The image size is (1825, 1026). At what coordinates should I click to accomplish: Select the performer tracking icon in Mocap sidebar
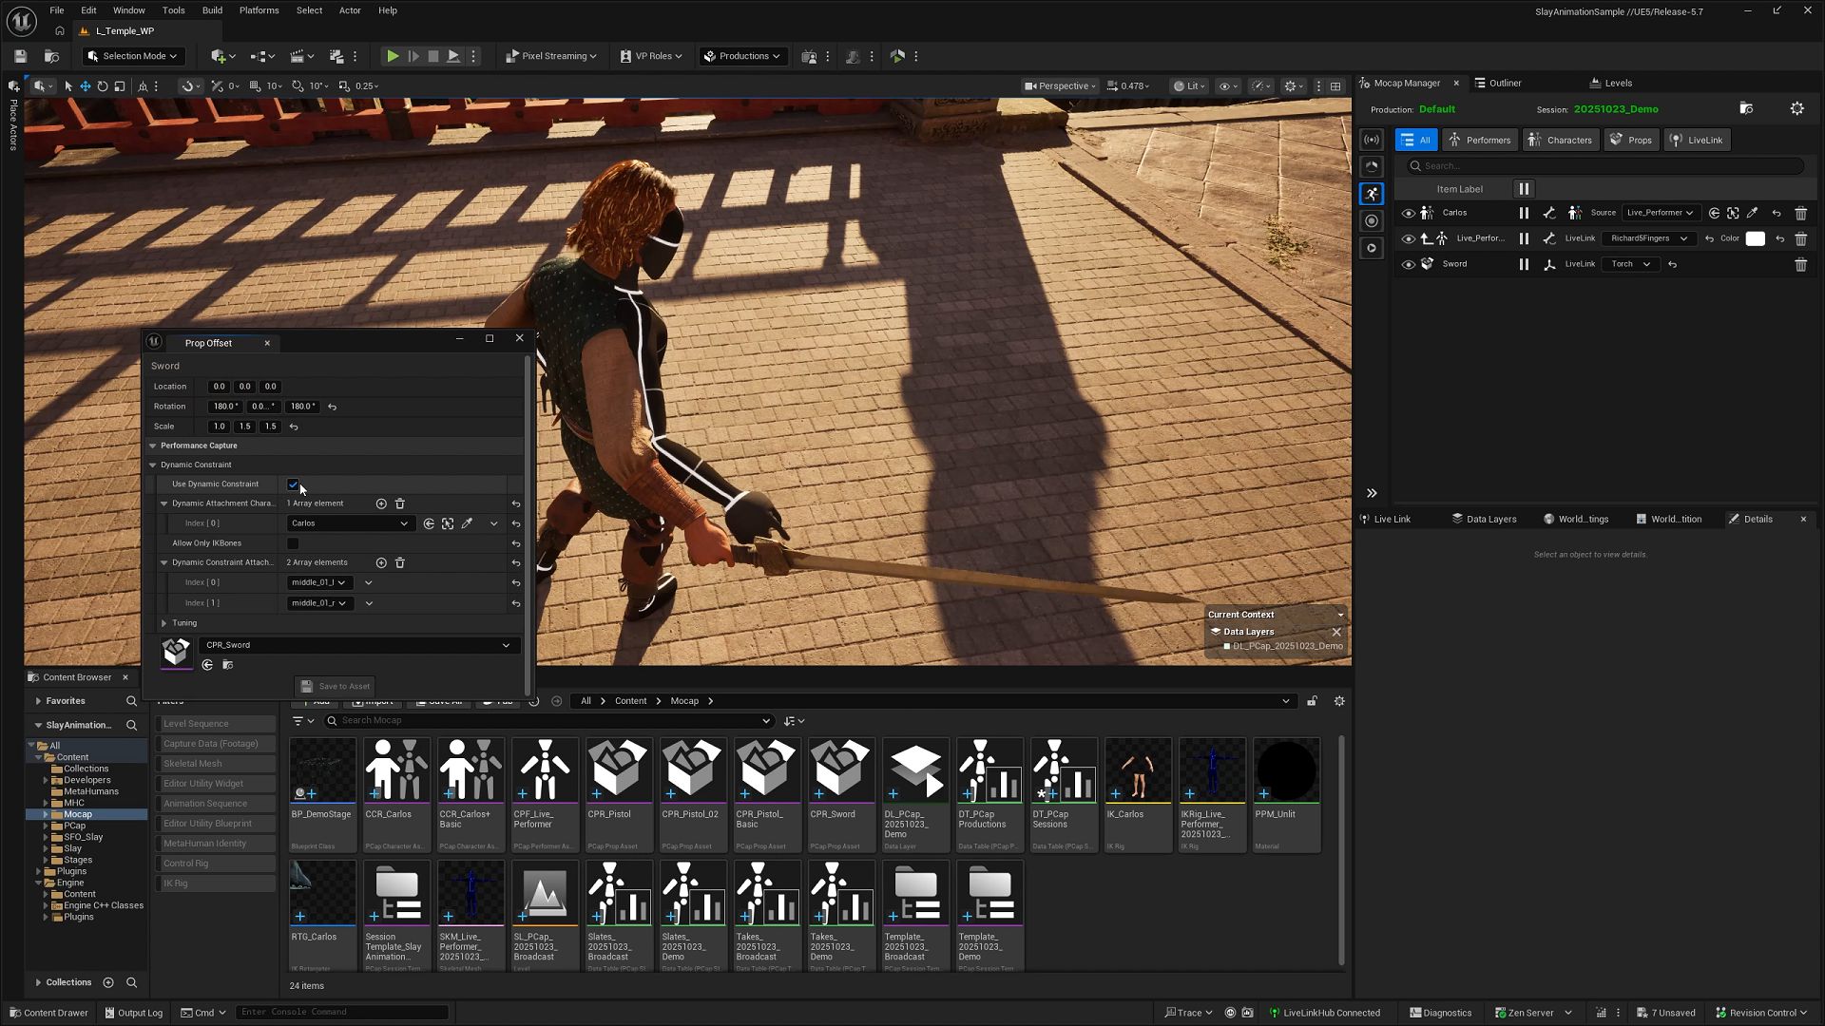tap(1372, 194)
